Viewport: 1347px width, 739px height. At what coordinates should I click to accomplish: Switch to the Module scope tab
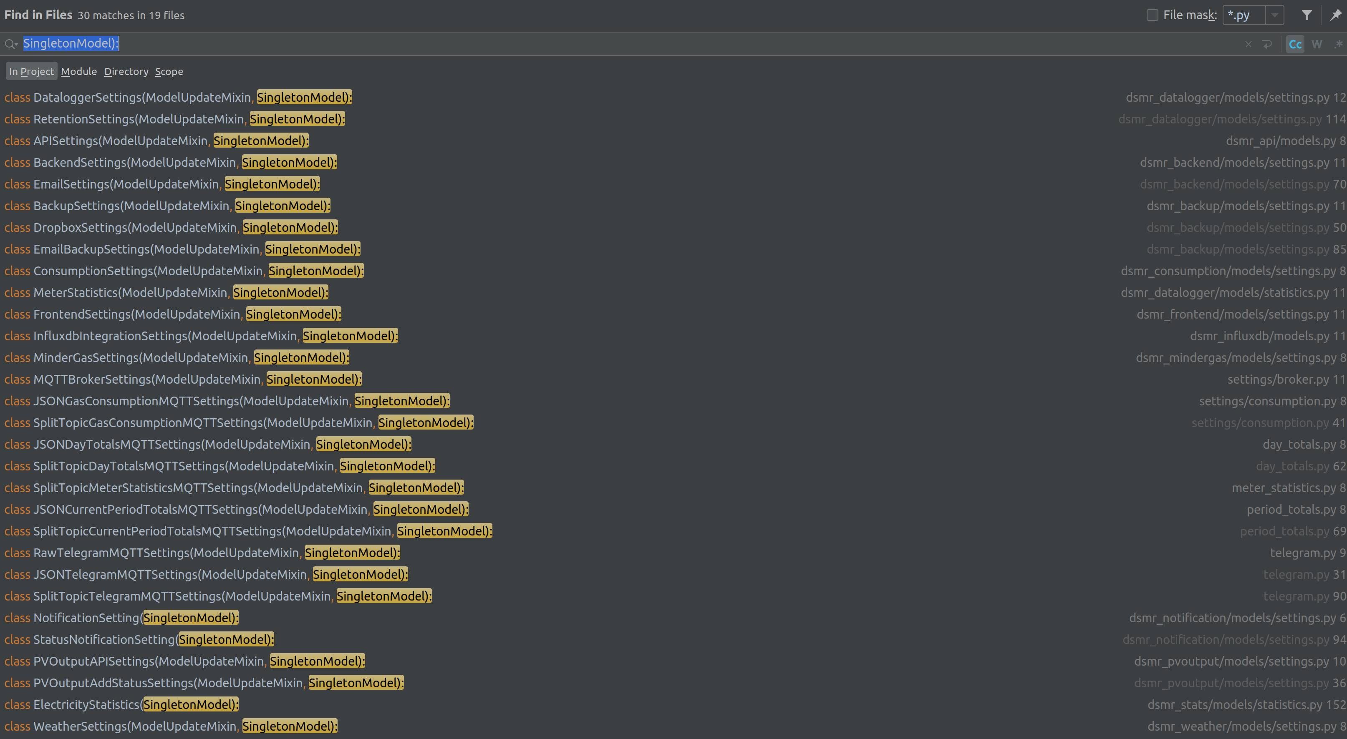[78, 71]
